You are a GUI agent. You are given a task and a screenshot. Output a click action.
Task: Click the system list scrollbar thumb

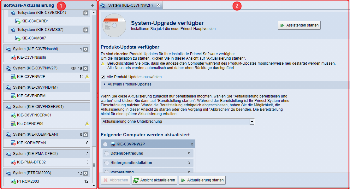tap(94, 165)
